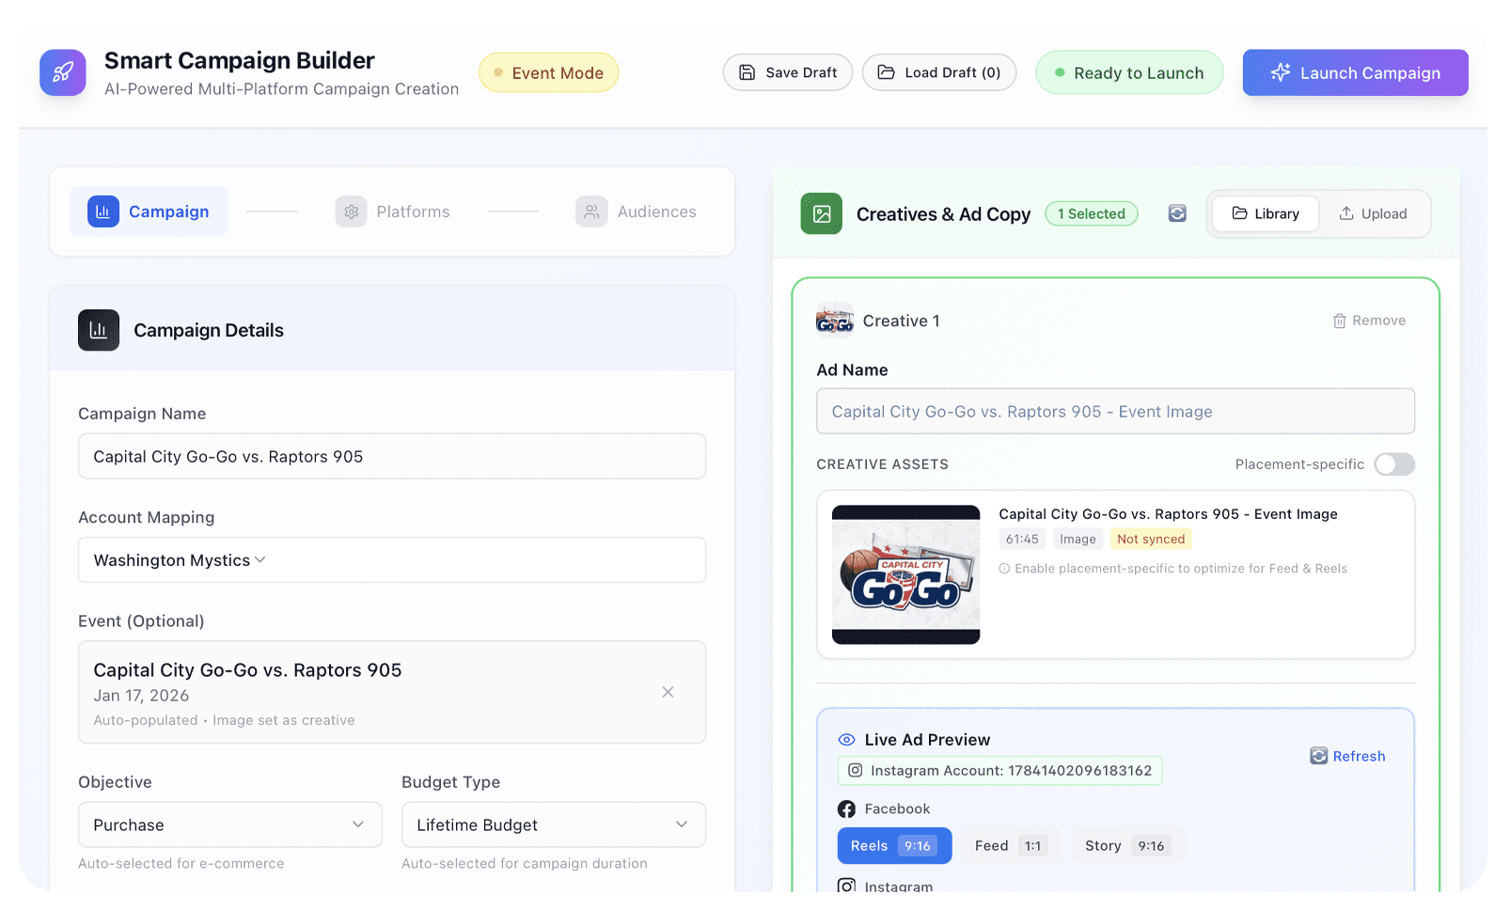Click the Instagram Account ID badge
This screenshot has width=1510, height=910.
click(x=1000, y=771)
